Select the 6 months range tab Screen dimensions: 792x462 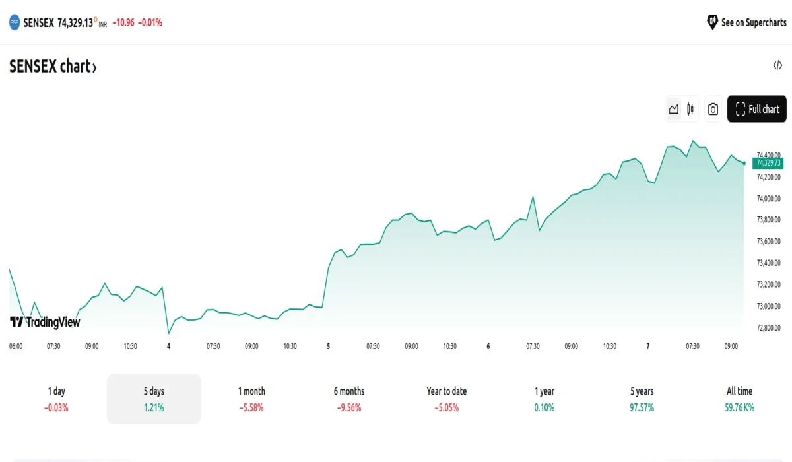coord(349,399)
